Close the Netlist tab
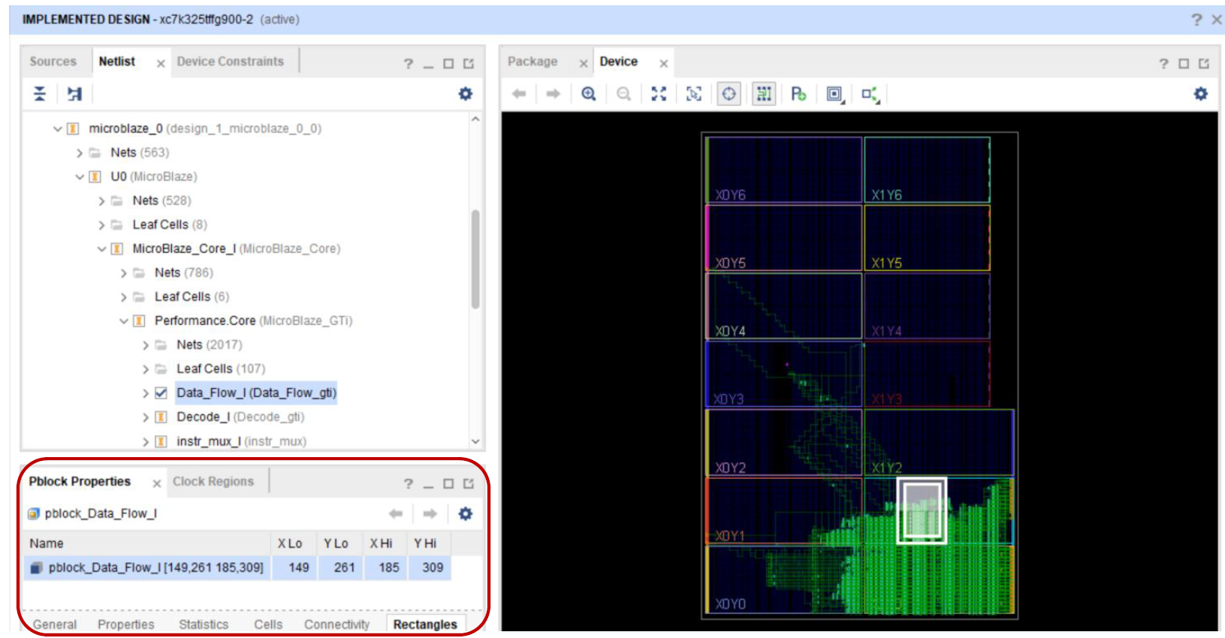 [161, 64]
